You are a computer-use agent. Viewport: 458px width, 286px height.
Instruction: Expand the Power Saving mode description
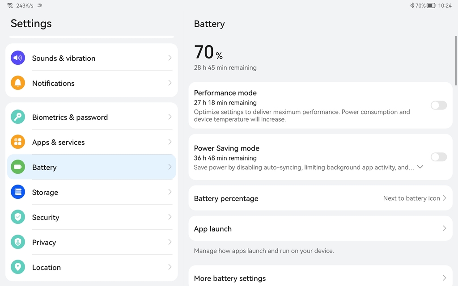point(420,167)
